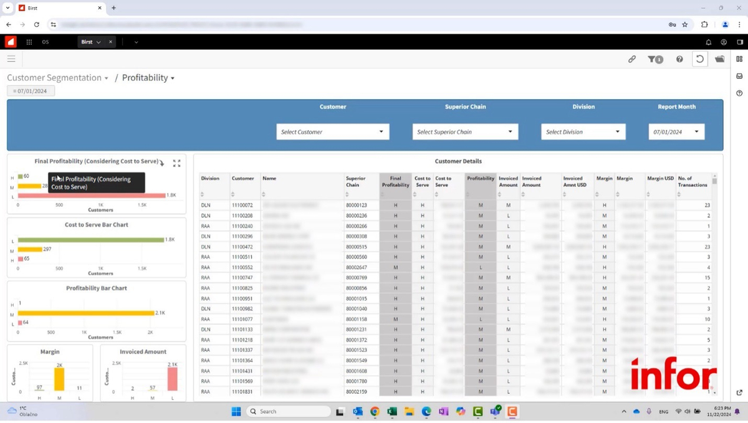Bookmark this page with star icon

(684, 25)
